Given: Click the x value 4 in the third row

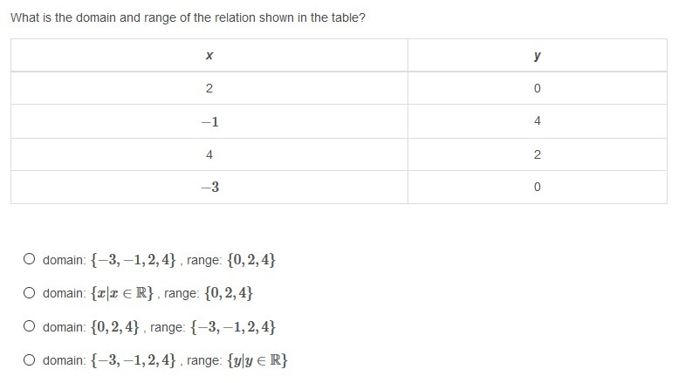Looking at the screenshot, I should point(209,154).
